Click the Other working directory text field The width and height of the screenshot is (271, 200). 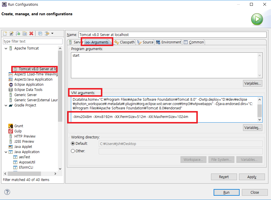coord(180,151)
